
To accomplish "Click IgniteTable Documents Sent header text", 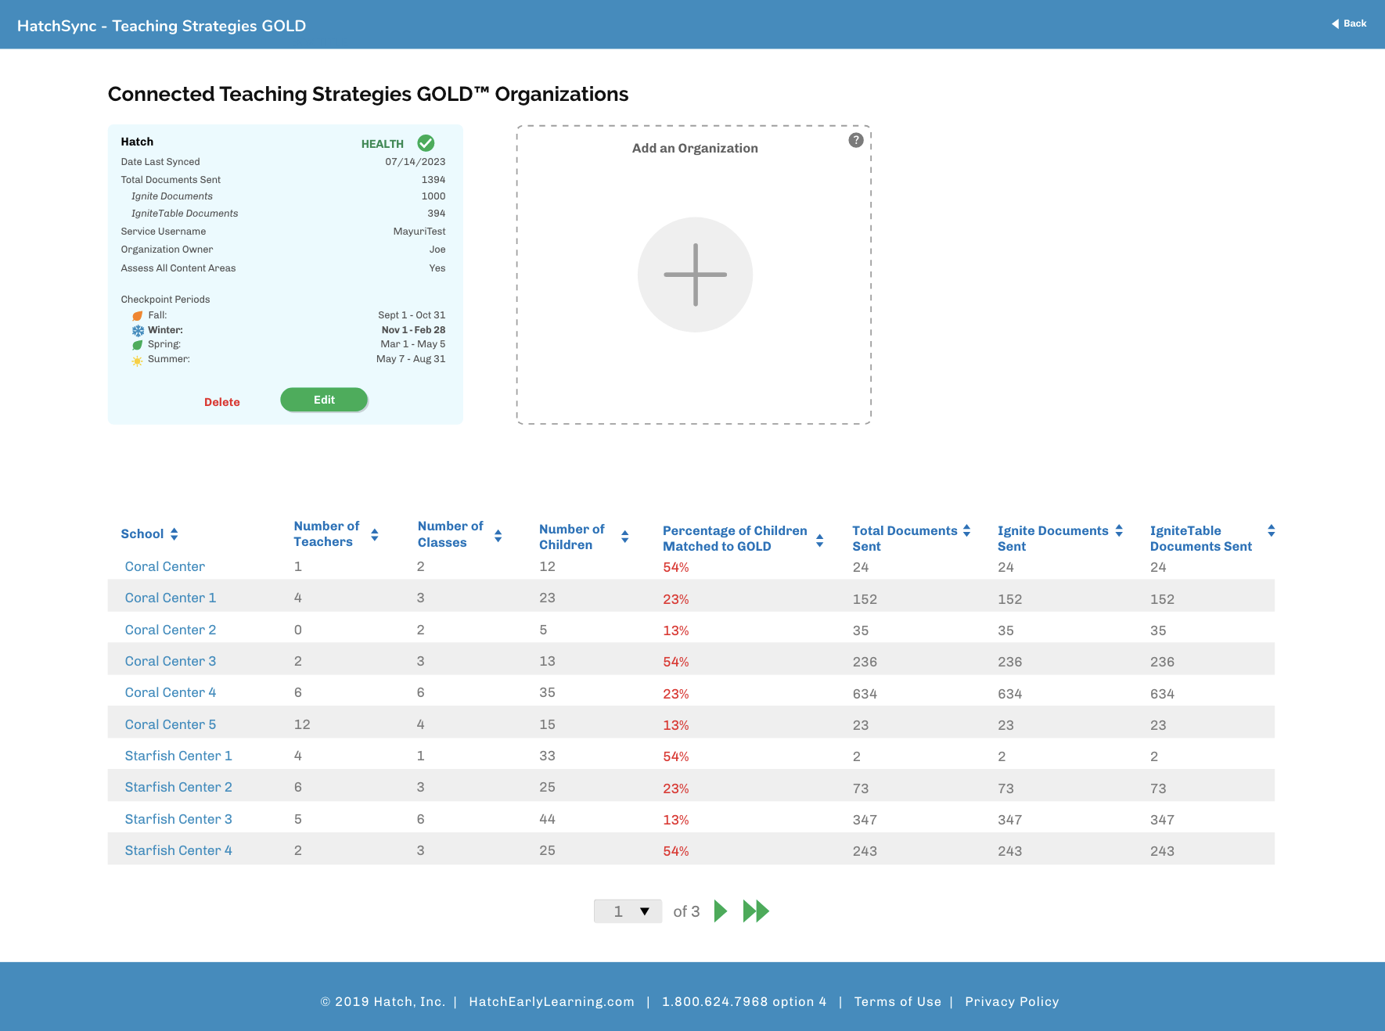I will pyautogui.click(x=1200, y=538).
